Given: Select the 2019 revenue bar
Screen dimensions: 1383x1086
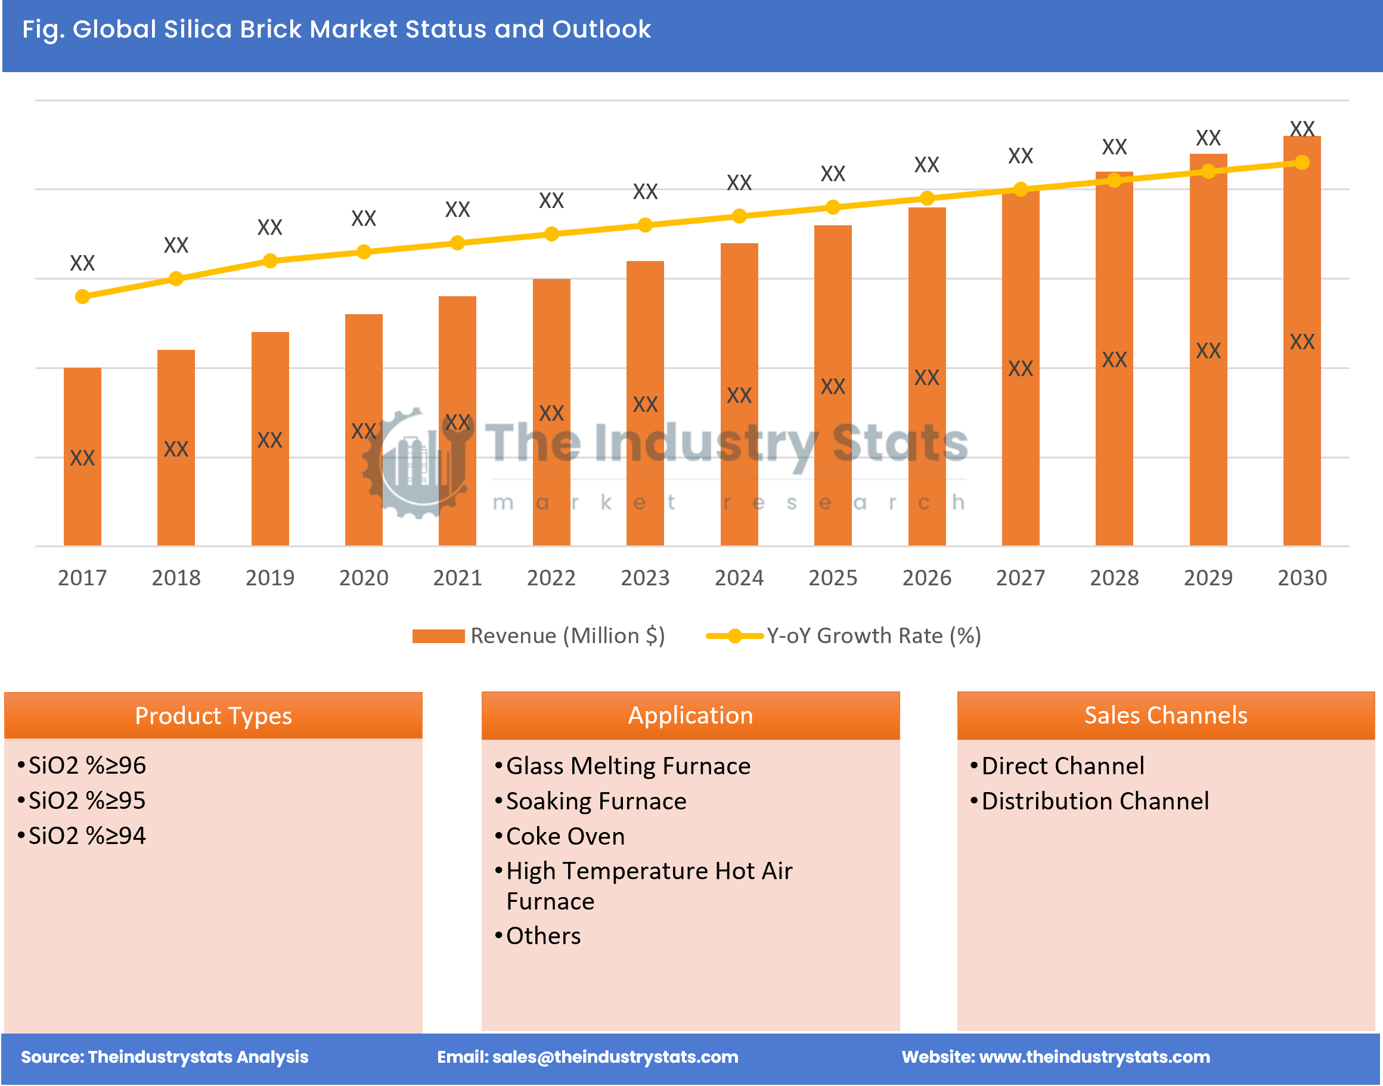Looking at the screenshot, I should pyautogui.click(x=270, y=439).
